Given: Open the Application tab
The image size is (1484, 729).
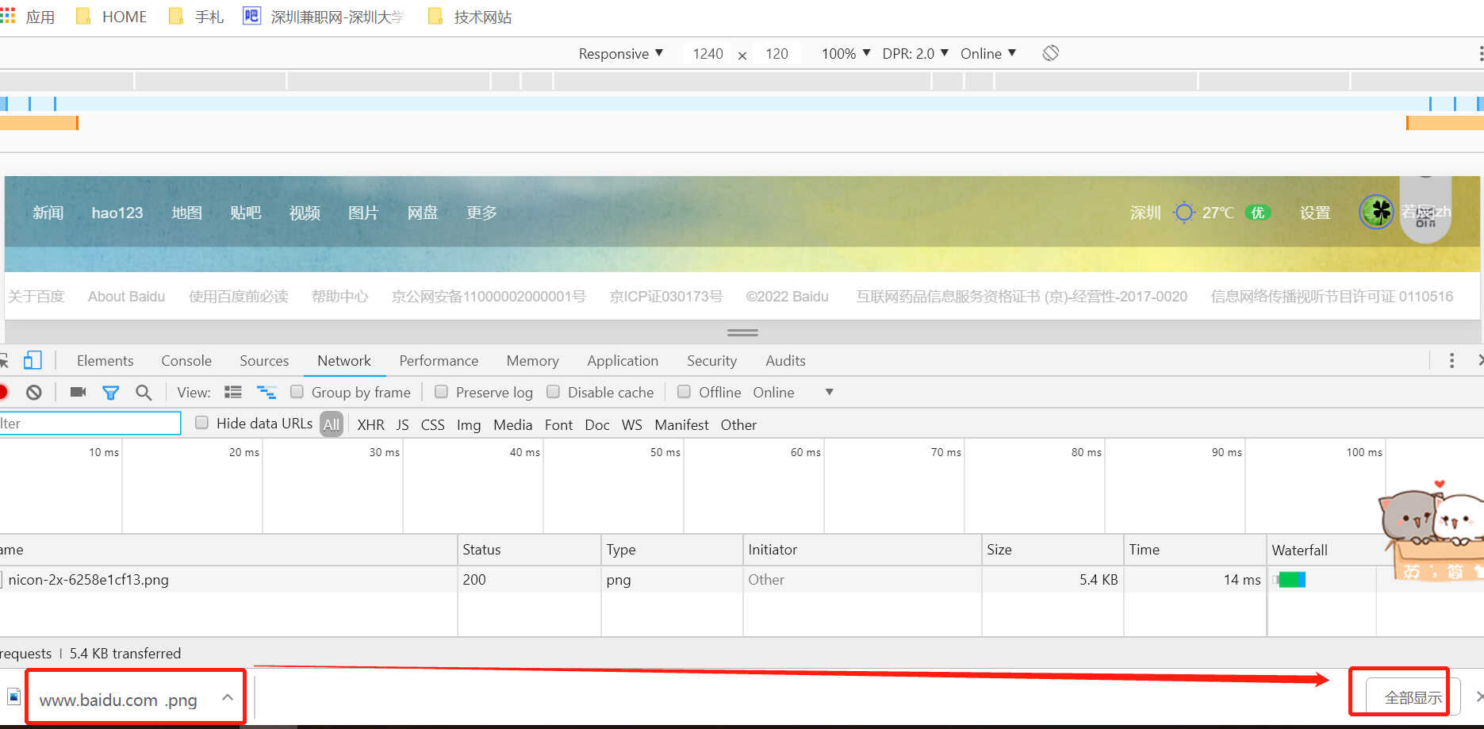Looking at the screenshot, I should coord(623,361).
